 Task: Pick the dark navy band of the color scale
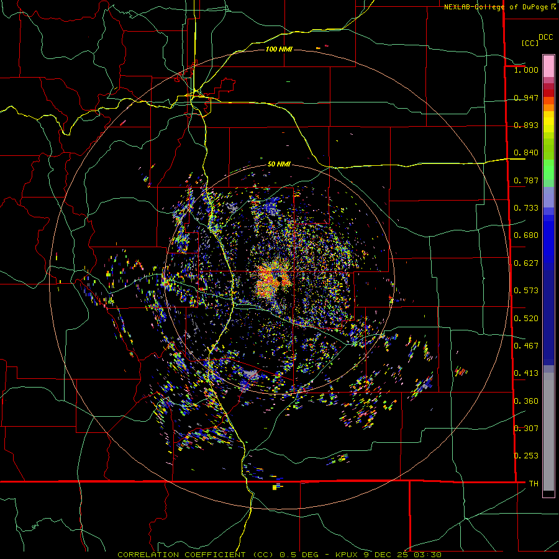point(548,314)
